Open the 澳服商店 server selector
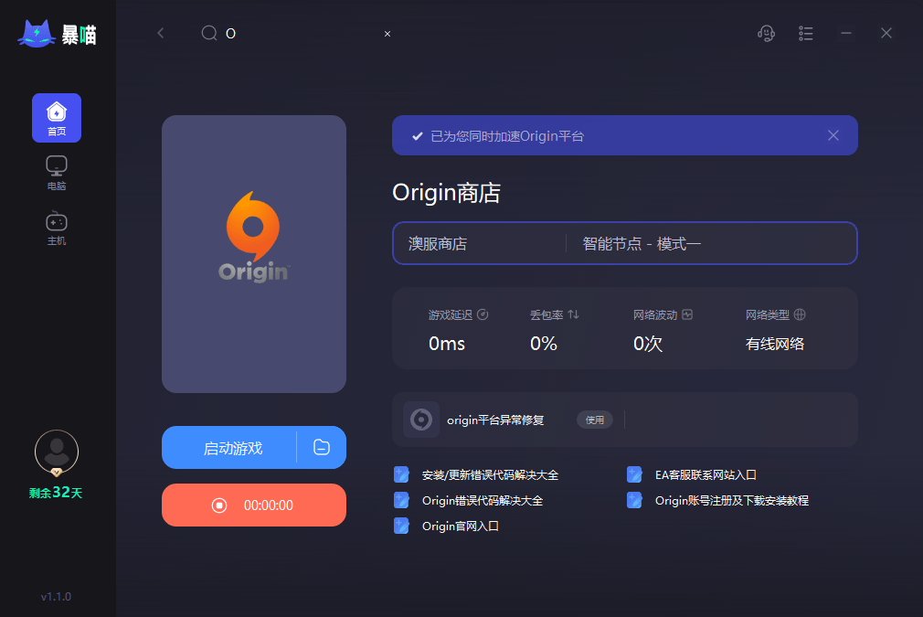 click(479, 243)
